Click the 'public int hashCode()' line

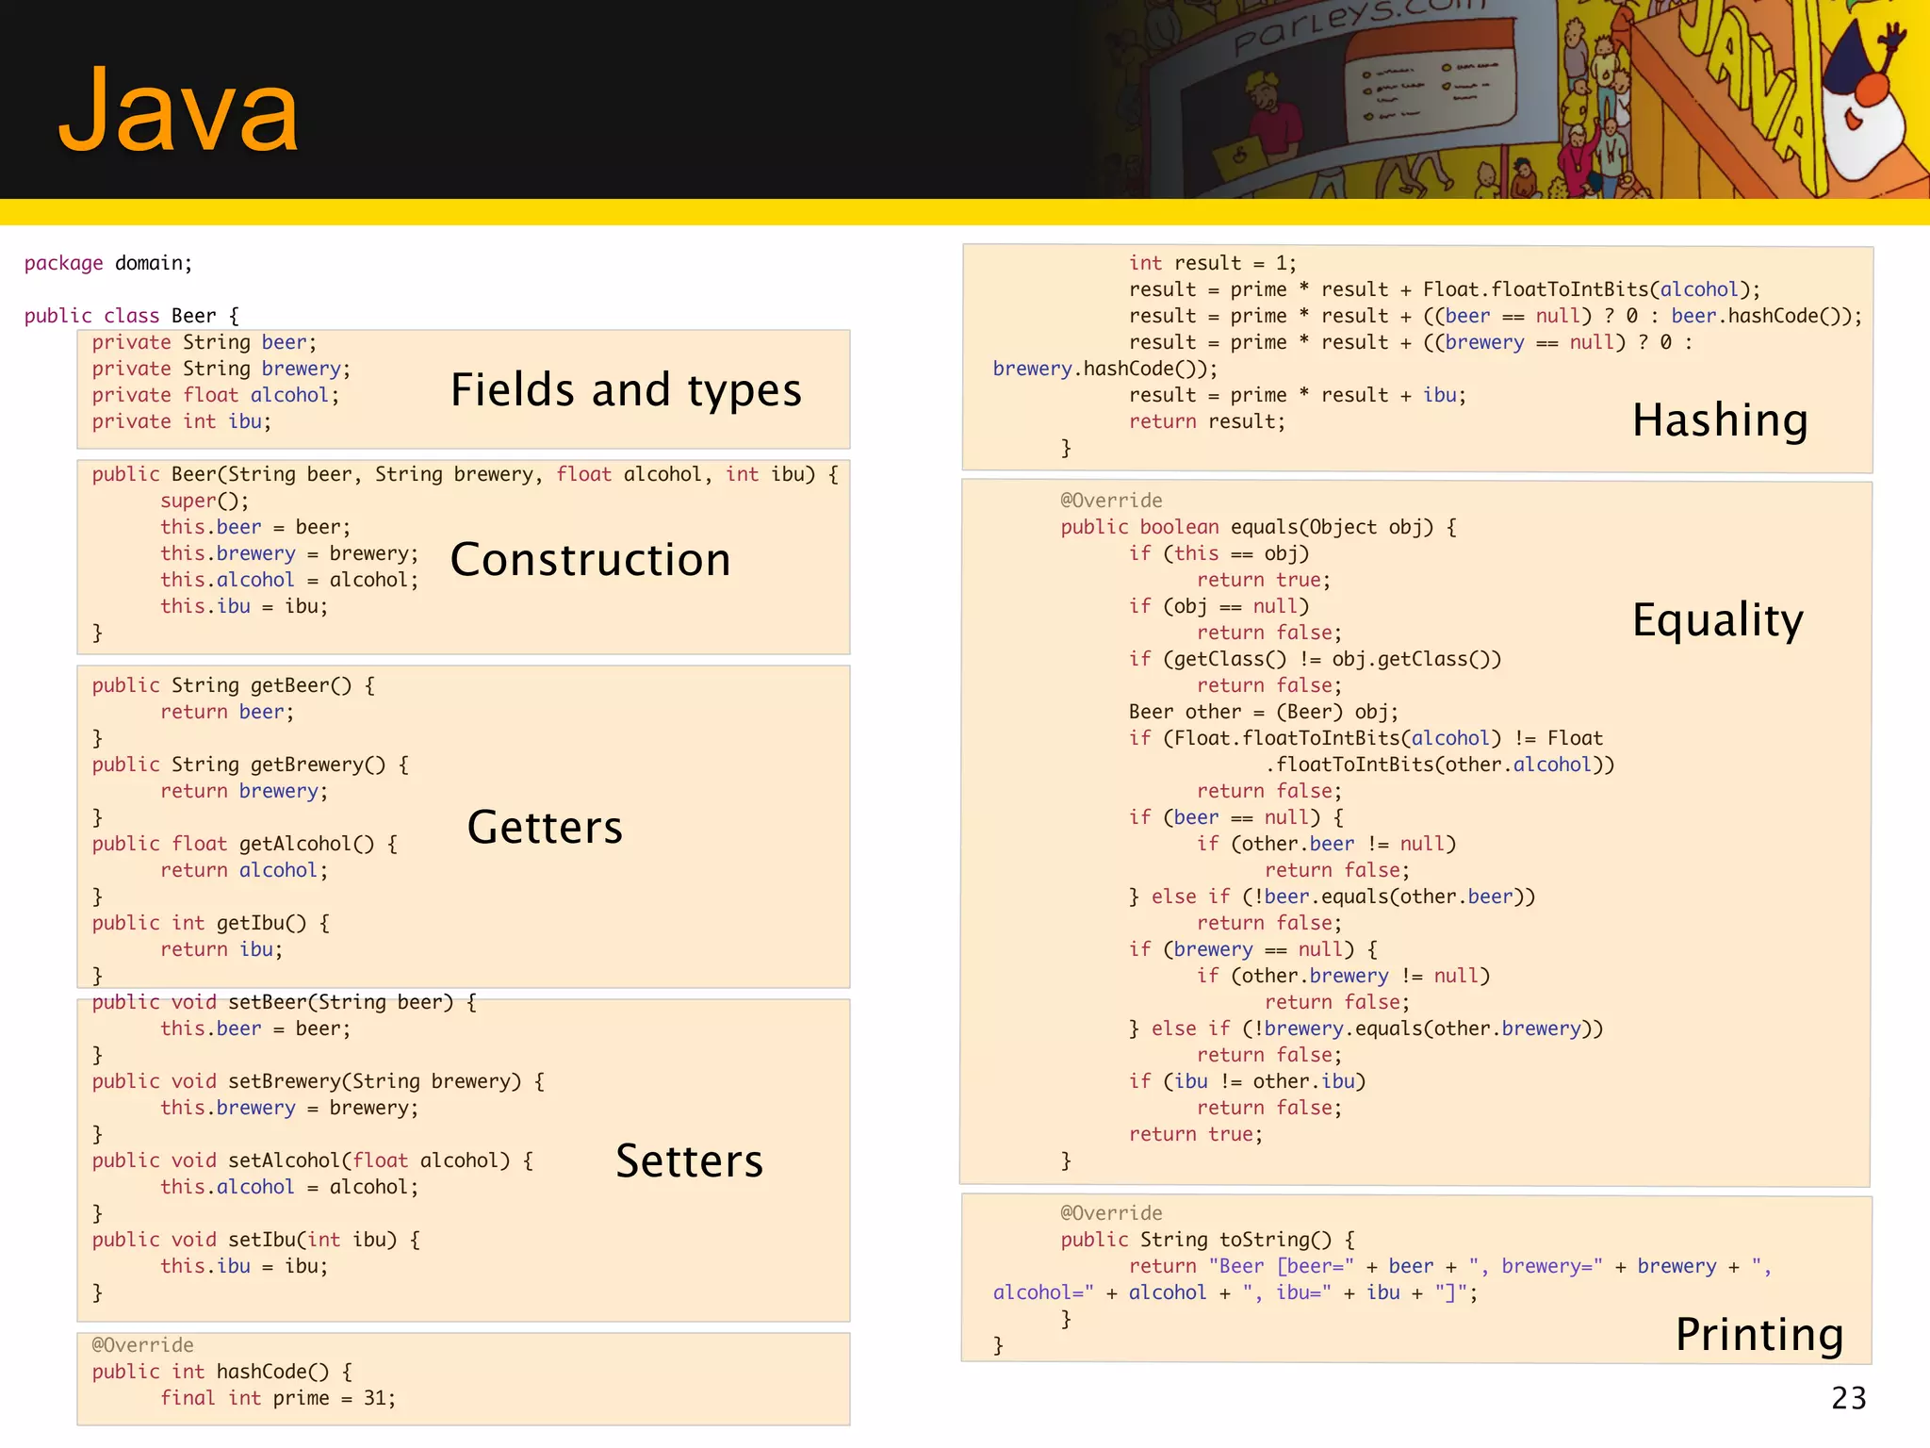[x=222, y=1372]
